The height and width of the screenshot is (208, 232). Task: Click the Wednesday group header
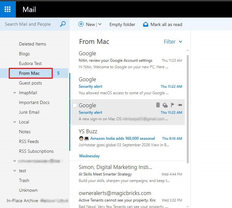[89, 156]
